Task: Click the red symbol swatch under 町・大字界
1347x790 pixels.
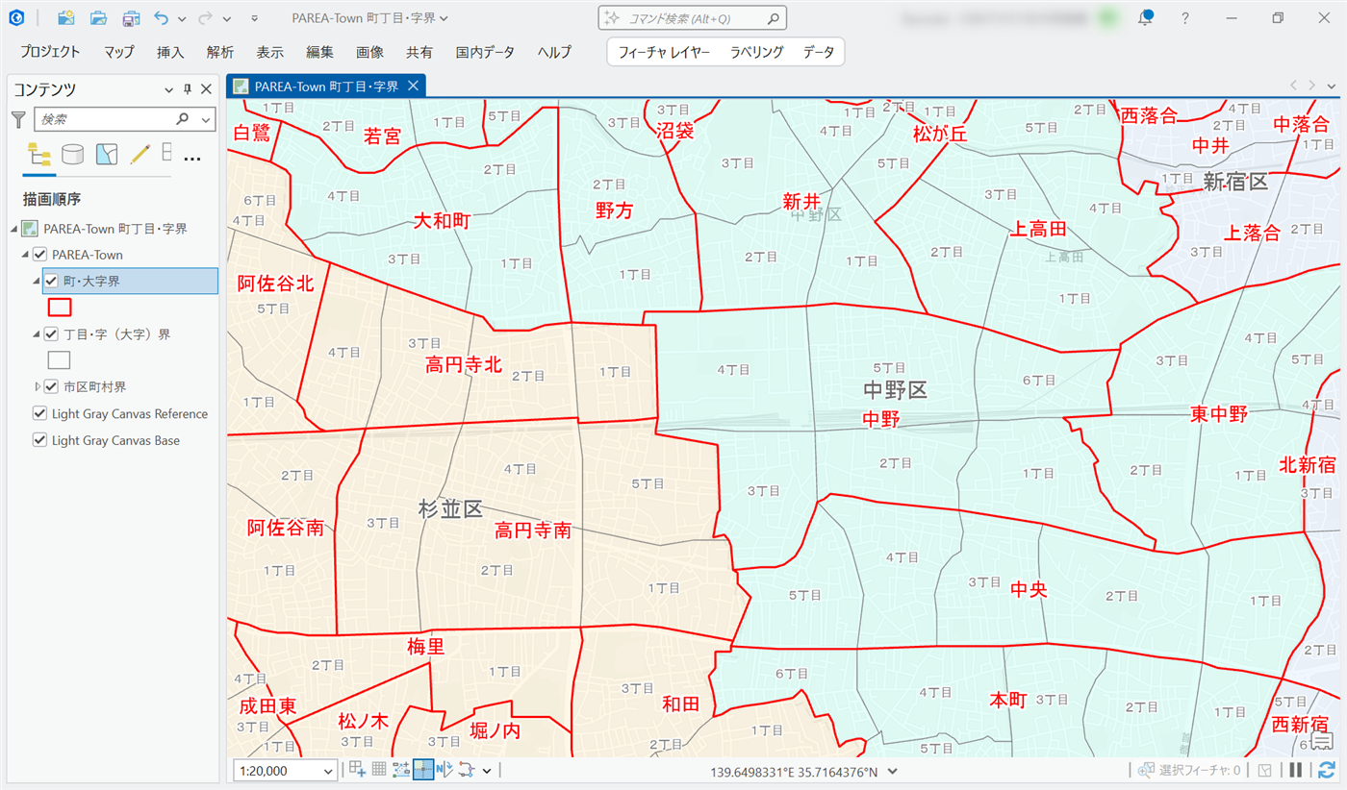Action: click(x=60, y=308)
